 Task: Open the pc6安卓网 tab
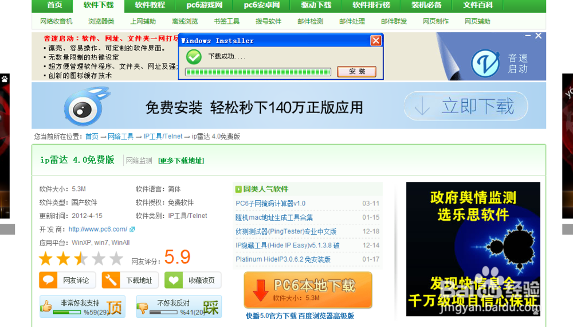click(262, 5)
